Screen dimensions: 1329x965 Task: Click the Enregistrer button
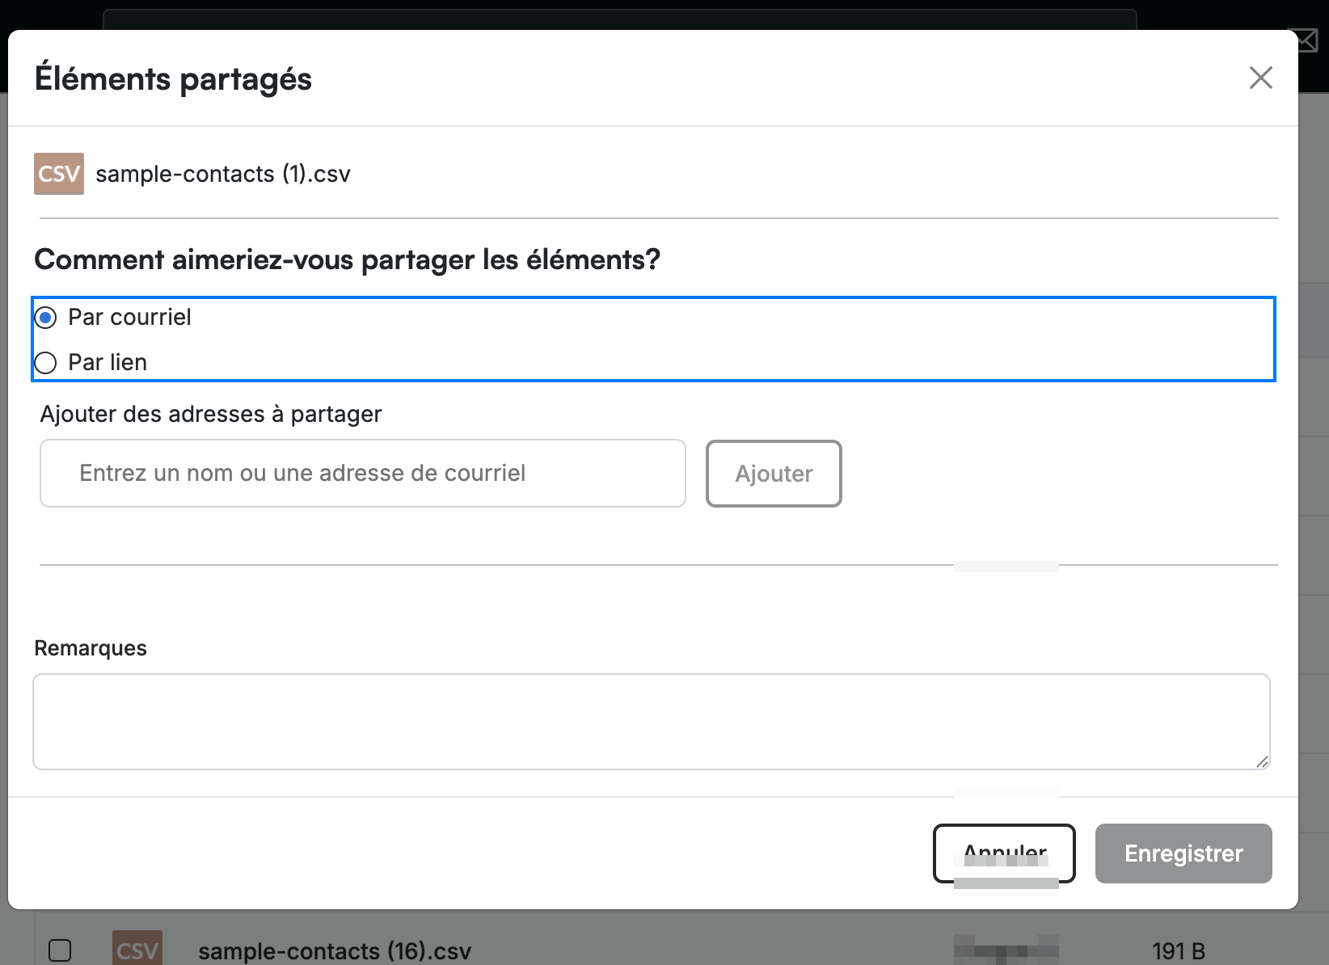pos(1183,853)
